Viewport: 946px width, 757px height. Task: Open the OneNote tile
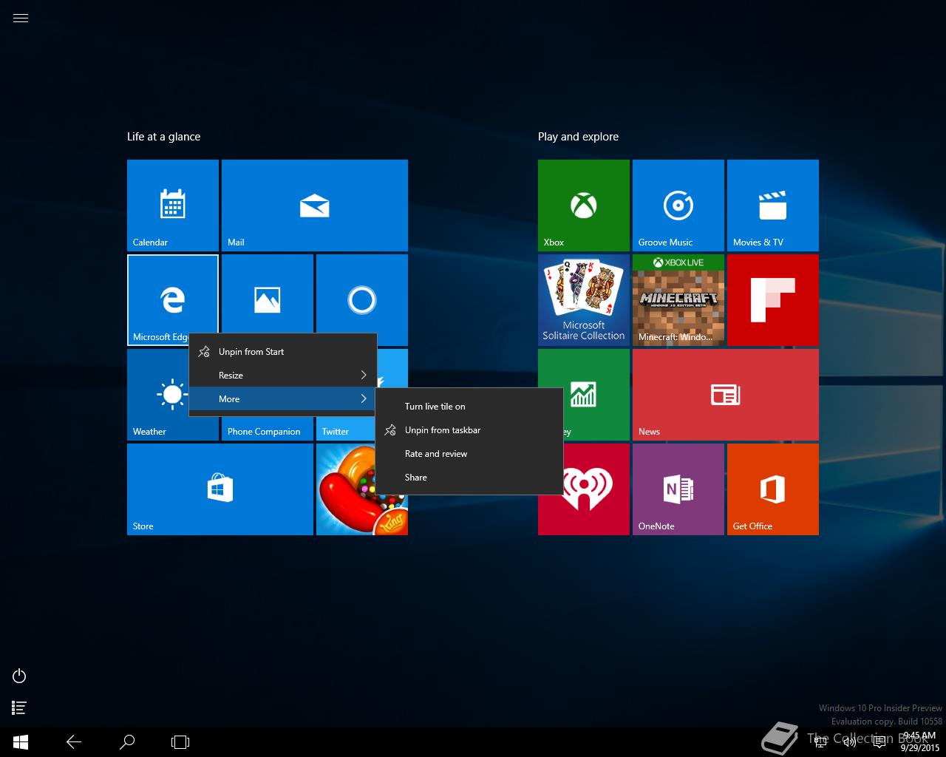click(678, 489)
